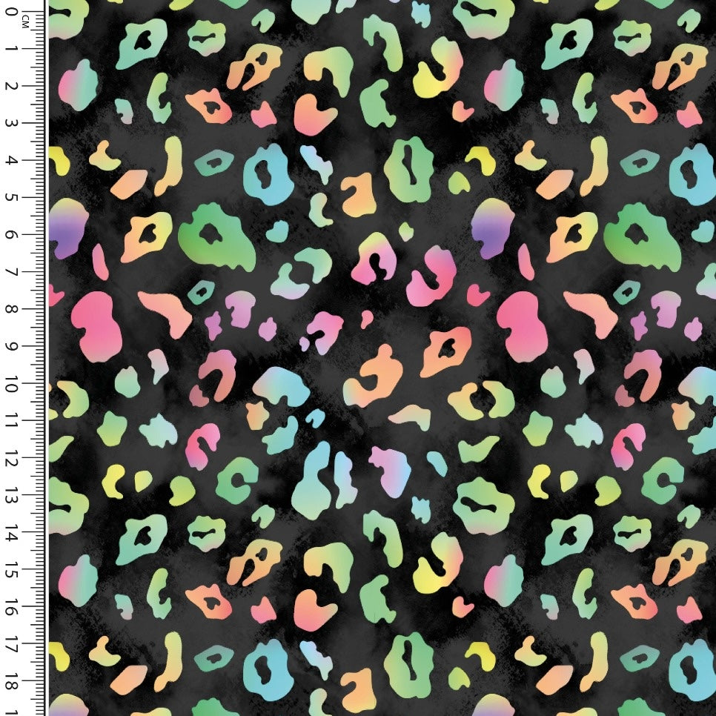Click the 0 mark on the ruler
The height and width of the screenshot is (716, 716).
(10, 10)
